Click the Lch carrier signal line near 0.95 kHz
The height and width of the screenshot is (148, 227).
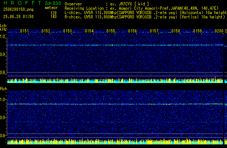[115, 45]
